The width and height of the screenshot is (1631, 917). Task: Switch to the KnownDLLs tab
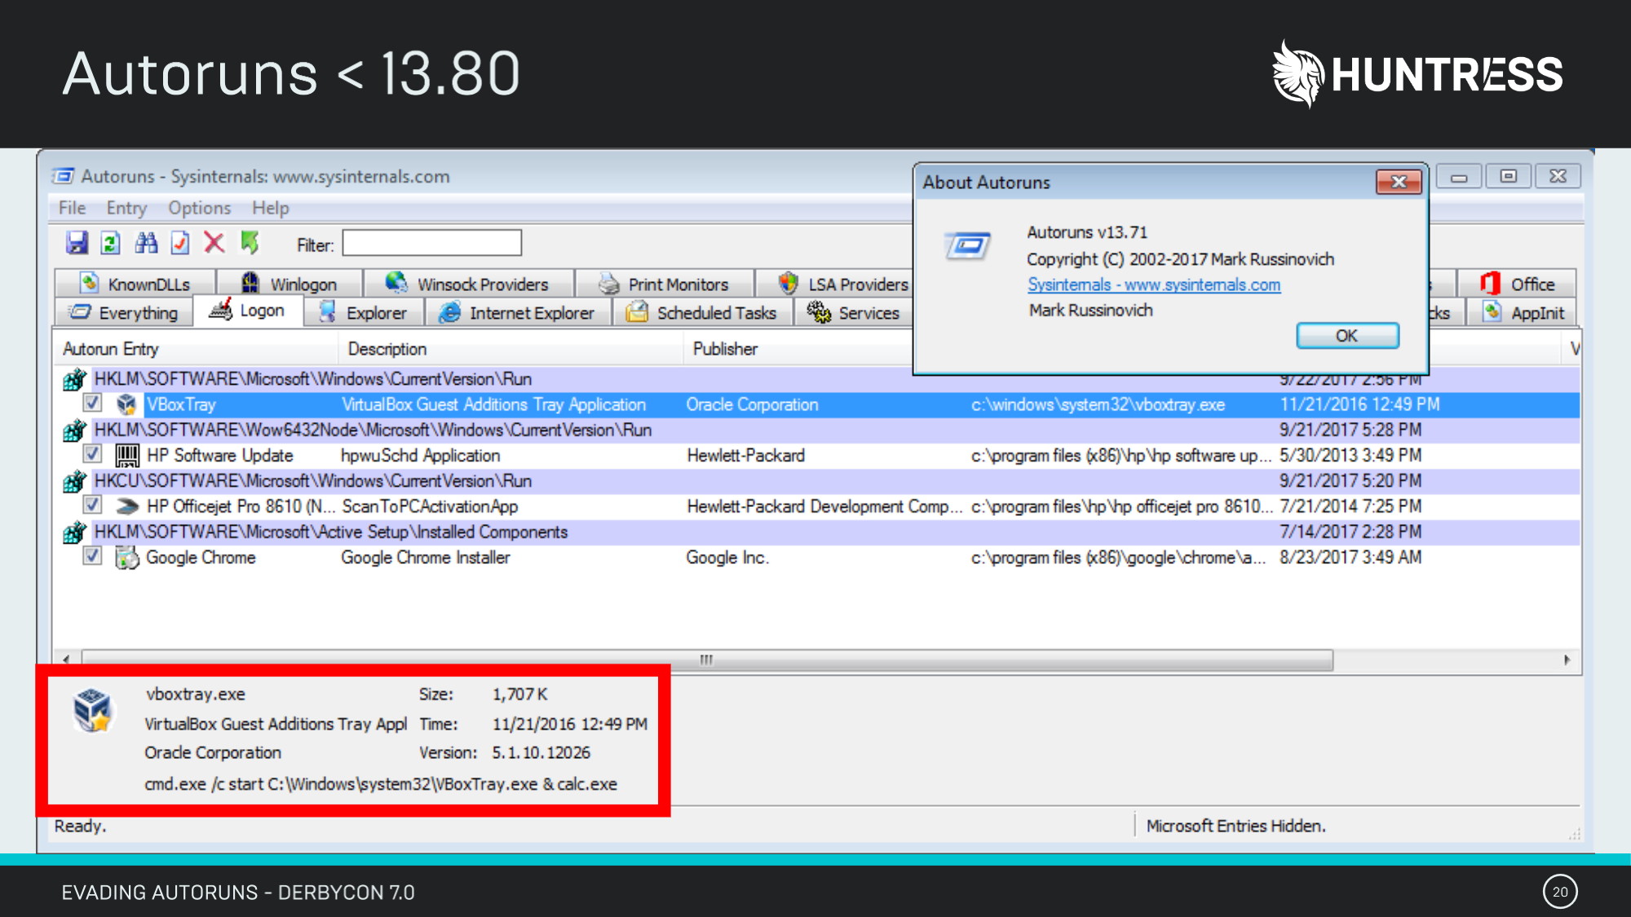point(135,284)
